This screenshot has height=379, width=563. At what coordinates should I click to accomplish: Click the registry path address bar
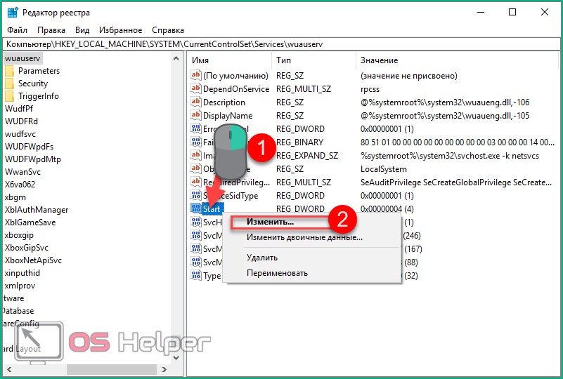click(x=281, y=44)
